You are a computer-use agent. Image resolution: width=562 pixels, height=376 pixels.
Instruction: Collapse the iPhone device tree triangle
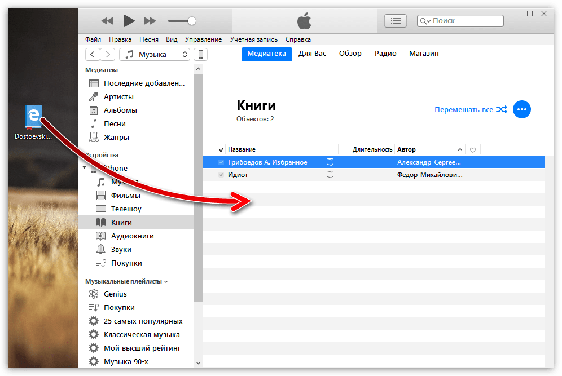[x=84, y=167]
